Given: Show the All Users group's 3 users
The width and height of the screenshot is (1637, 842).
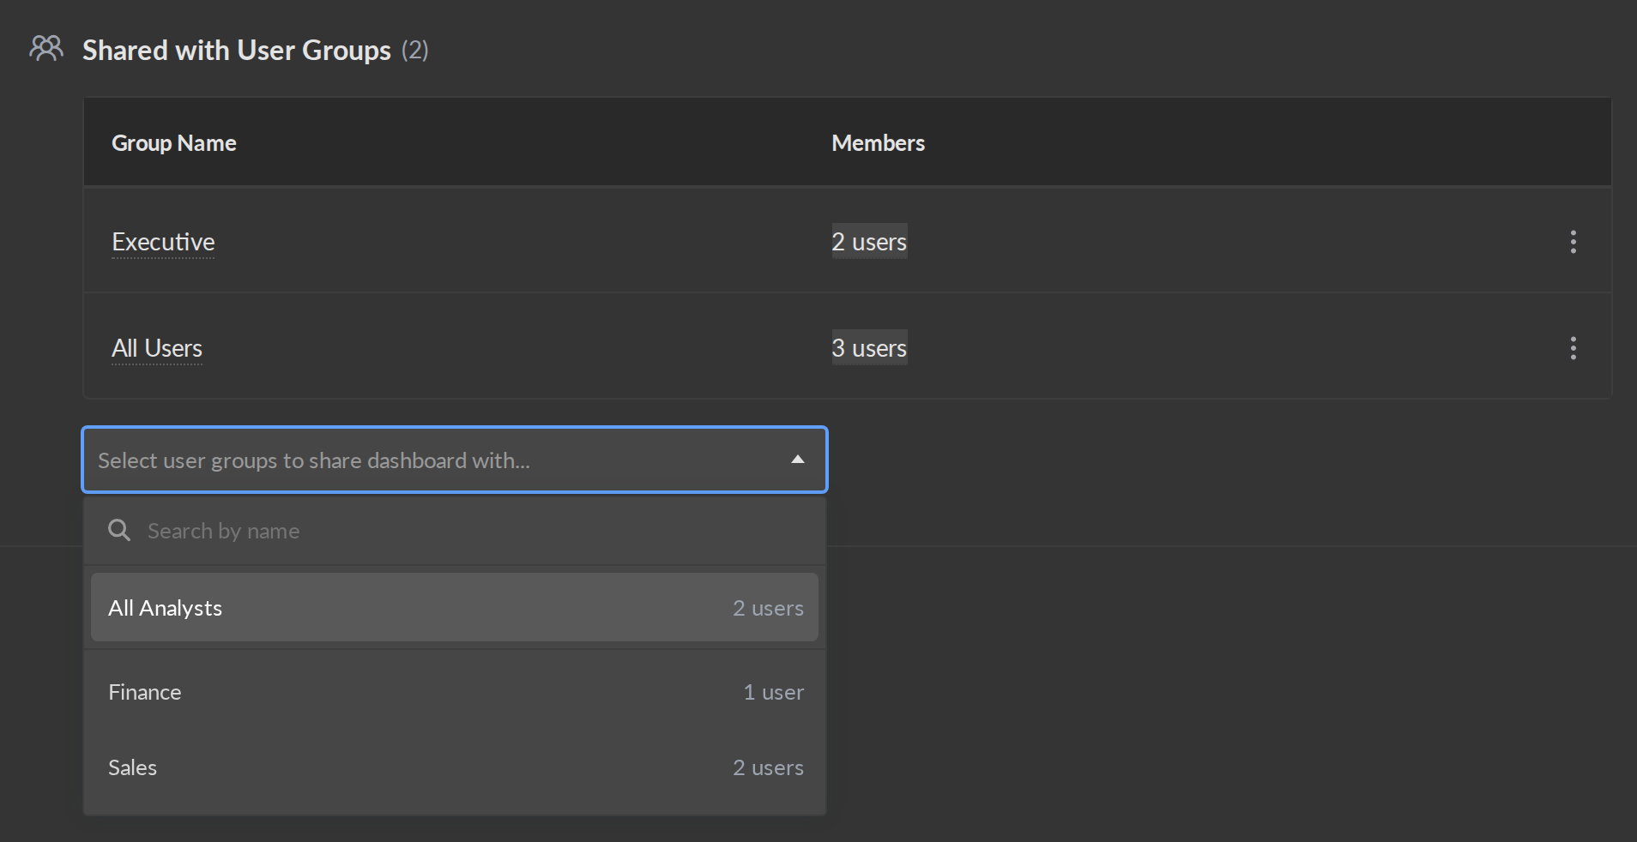Looking at the screenshot, I should 869,348.
